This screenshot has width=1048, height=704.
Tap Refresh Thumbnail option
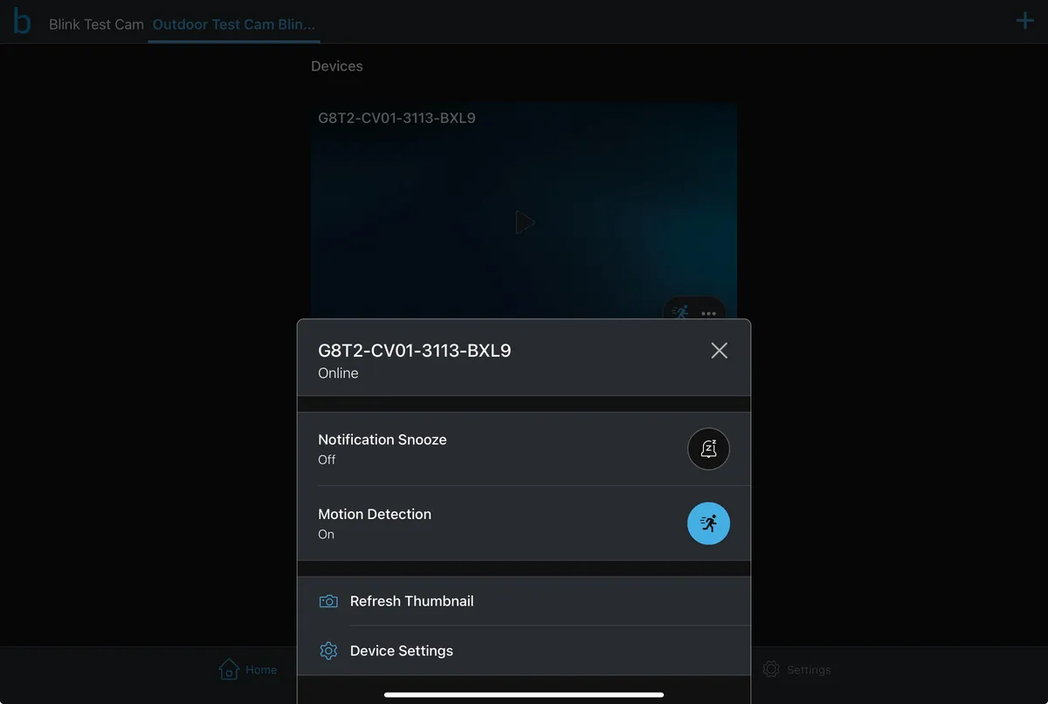pyautogui.click(x=524, y=601)
